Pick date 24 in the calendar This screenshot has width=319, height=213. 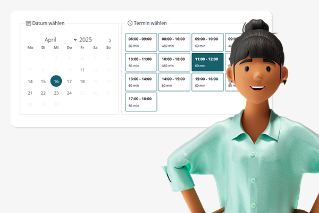pos(69,93)
